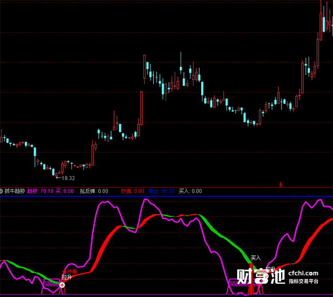Select the 买: 0.00 value

coord(64,191)
